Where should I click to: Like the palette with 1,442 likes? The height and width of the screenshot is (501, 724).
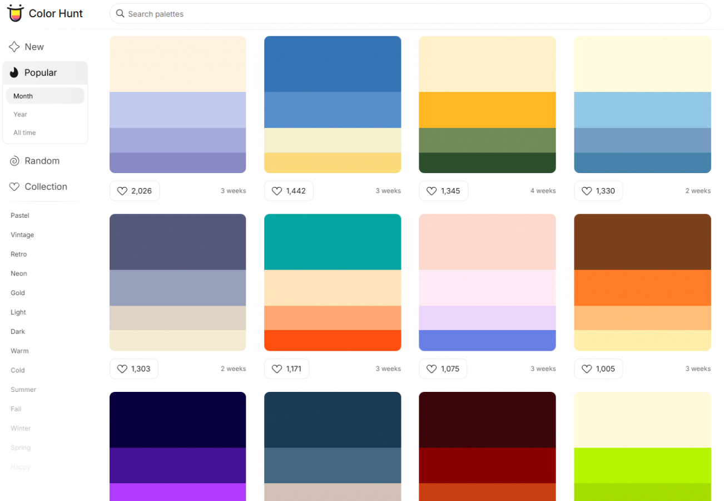pos(289,191)
